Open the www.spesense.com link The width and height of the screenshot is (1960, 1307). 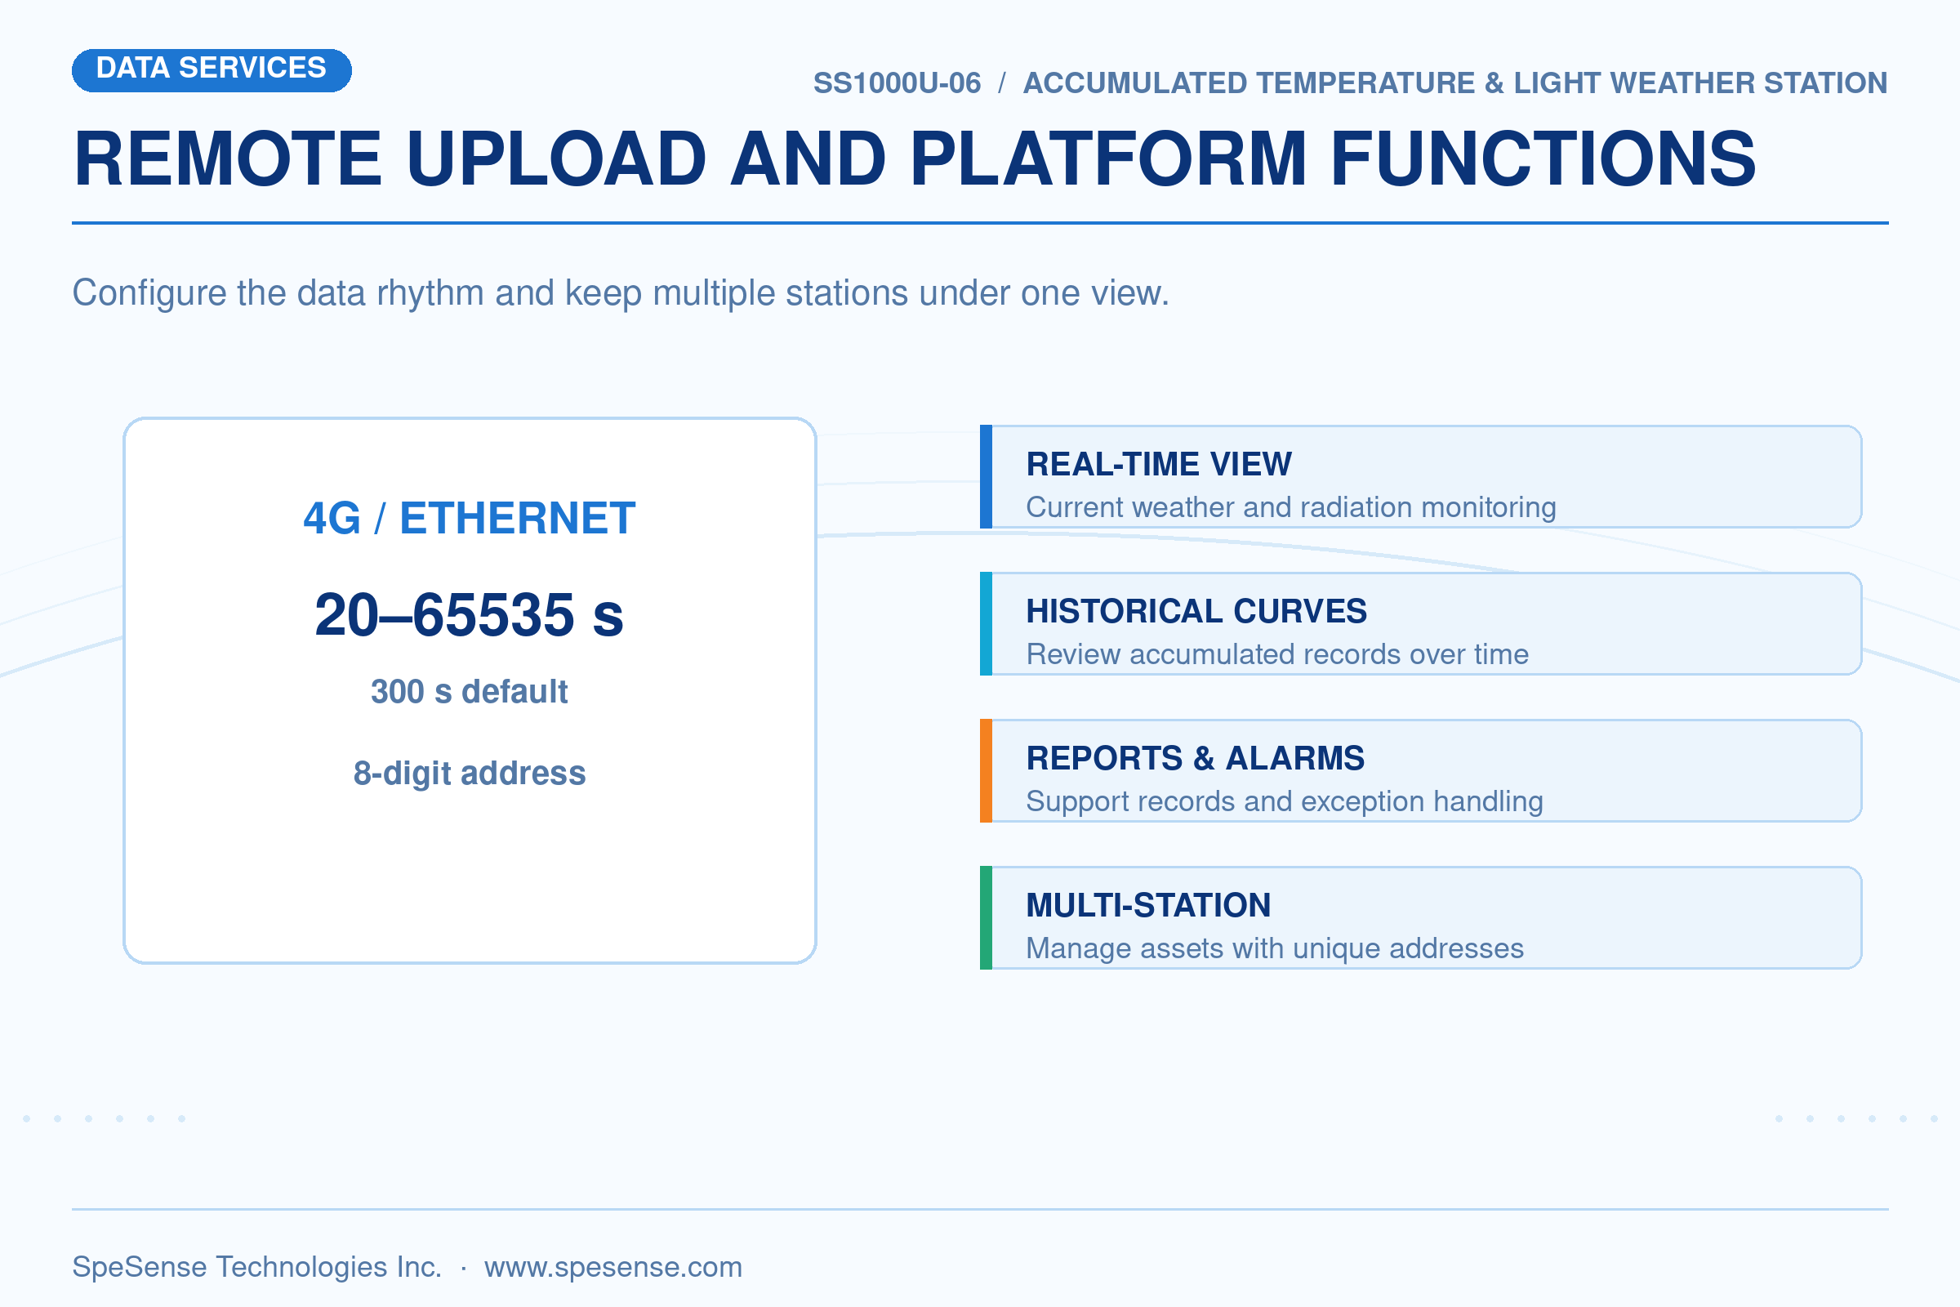tap(613, 1266)
